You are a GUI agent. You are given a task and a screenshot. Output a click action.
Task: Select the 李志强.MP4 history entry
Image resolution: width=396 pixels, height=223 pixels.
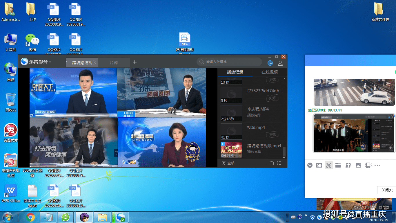point(252,113)
